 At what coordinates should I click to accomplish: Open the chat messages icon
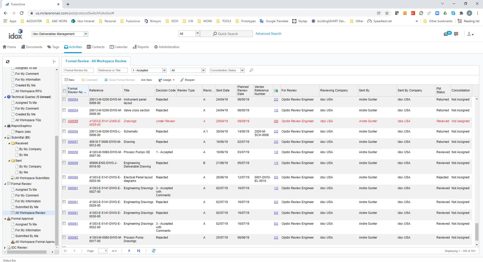click(456, 34)
